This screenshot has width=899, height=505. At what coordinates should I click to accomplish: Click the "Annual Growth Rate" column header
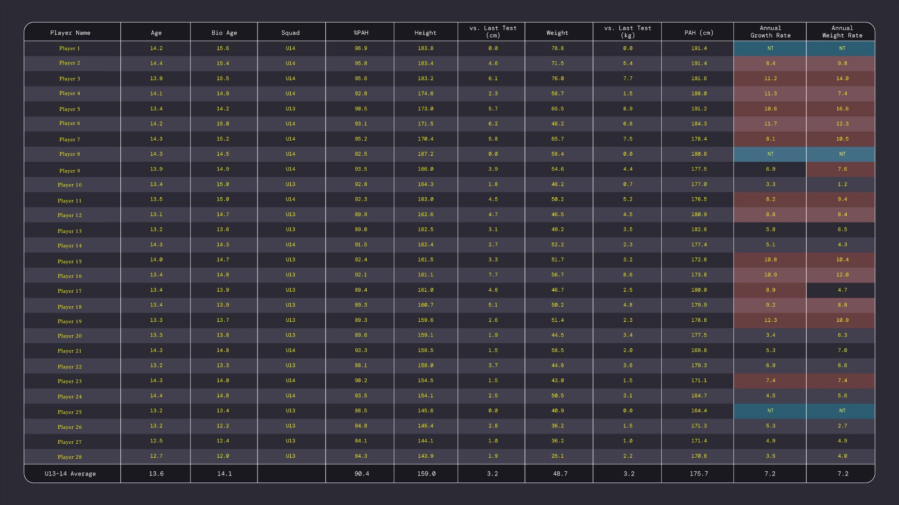(x=770, y=32)
